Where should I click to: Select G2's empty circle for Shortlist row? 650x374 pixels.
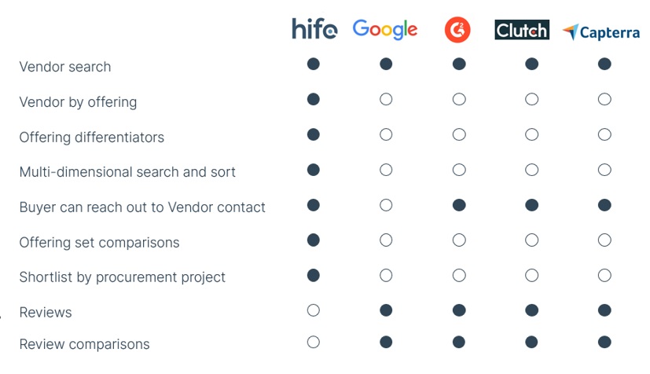pos(459,276)
